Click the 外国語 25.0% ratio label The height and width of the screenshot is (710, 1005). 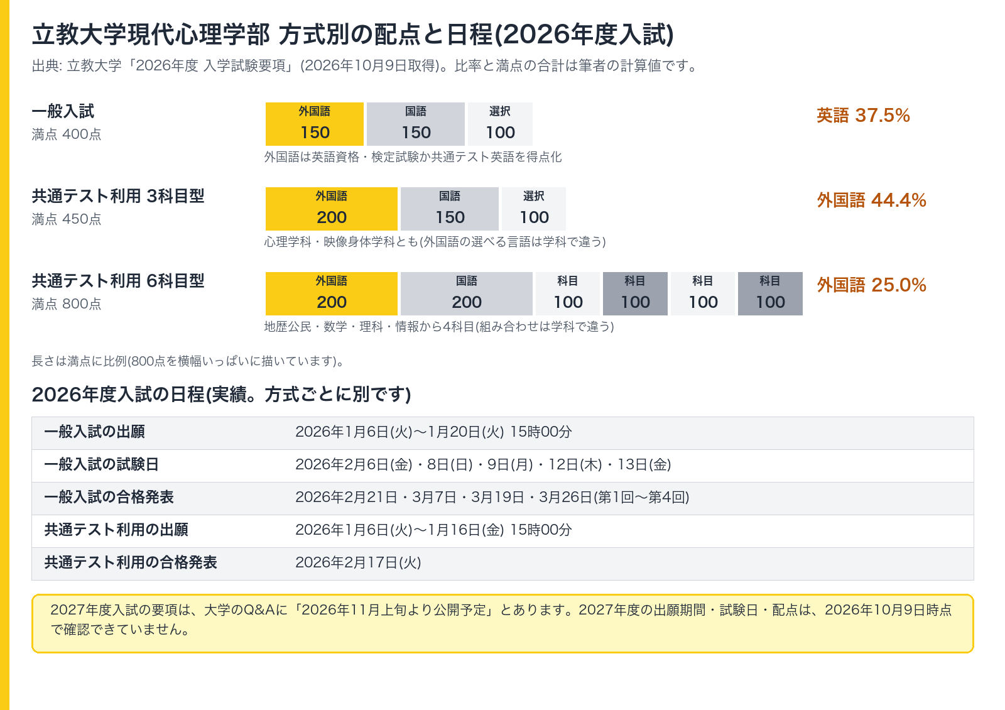click(x=871, y=285)
